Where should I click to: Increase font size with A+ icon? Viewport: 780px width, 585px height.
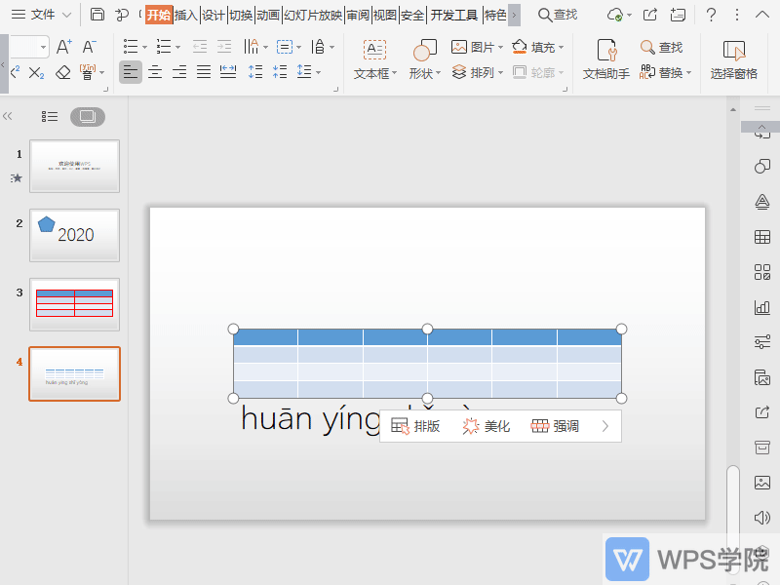coord(63,47)
